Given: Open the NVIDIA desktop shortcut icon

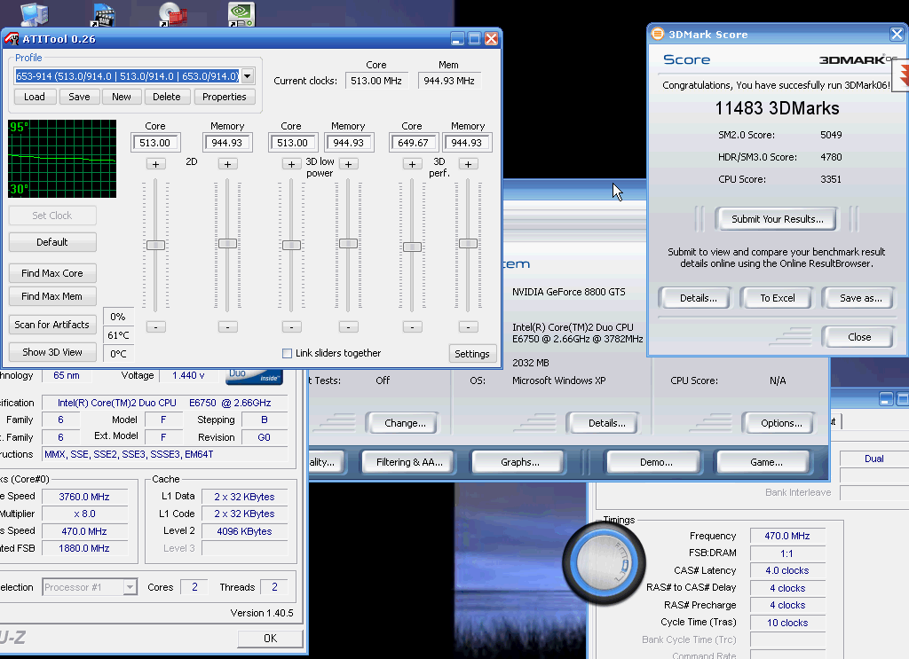Looking at the screenshot, I should coord(241,13).
